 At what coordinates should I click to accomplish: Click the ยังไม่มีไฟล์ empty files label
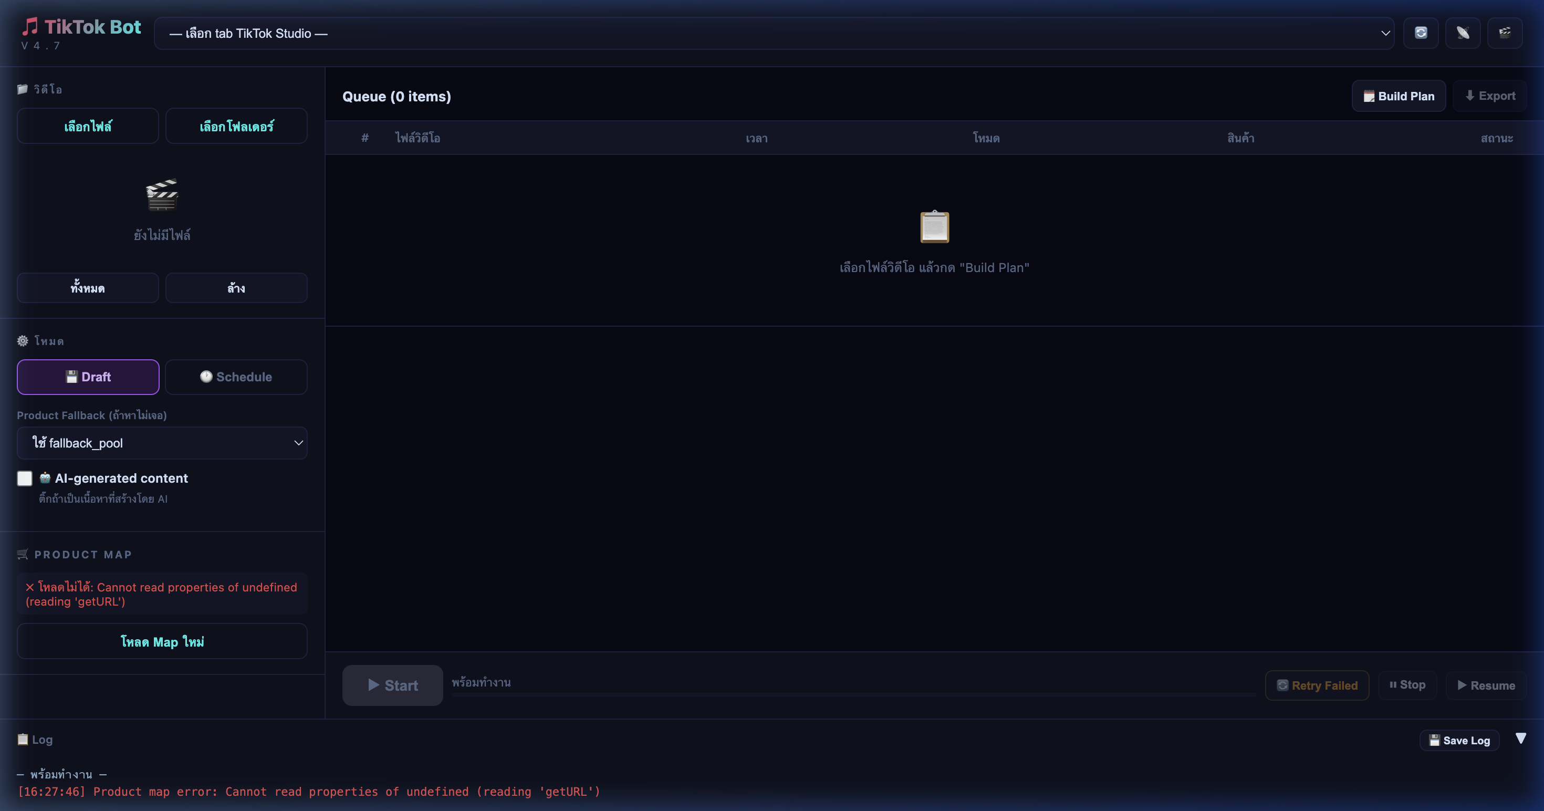point(162,235)
